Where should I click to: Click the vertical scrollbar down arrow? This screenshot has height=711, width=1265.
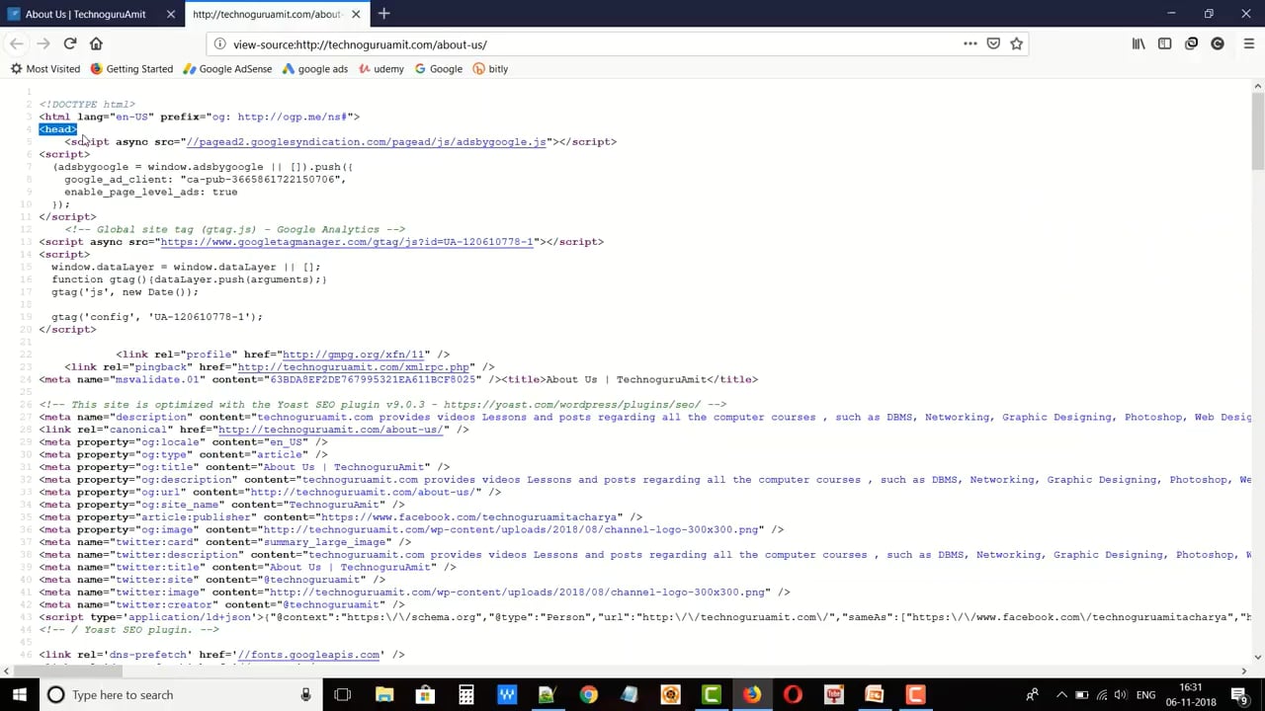[x=1257, y=657]
